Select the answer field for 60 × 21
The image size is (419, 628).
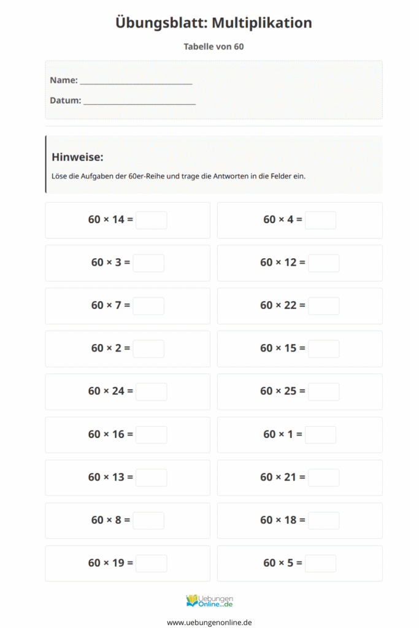click(323, 477)
